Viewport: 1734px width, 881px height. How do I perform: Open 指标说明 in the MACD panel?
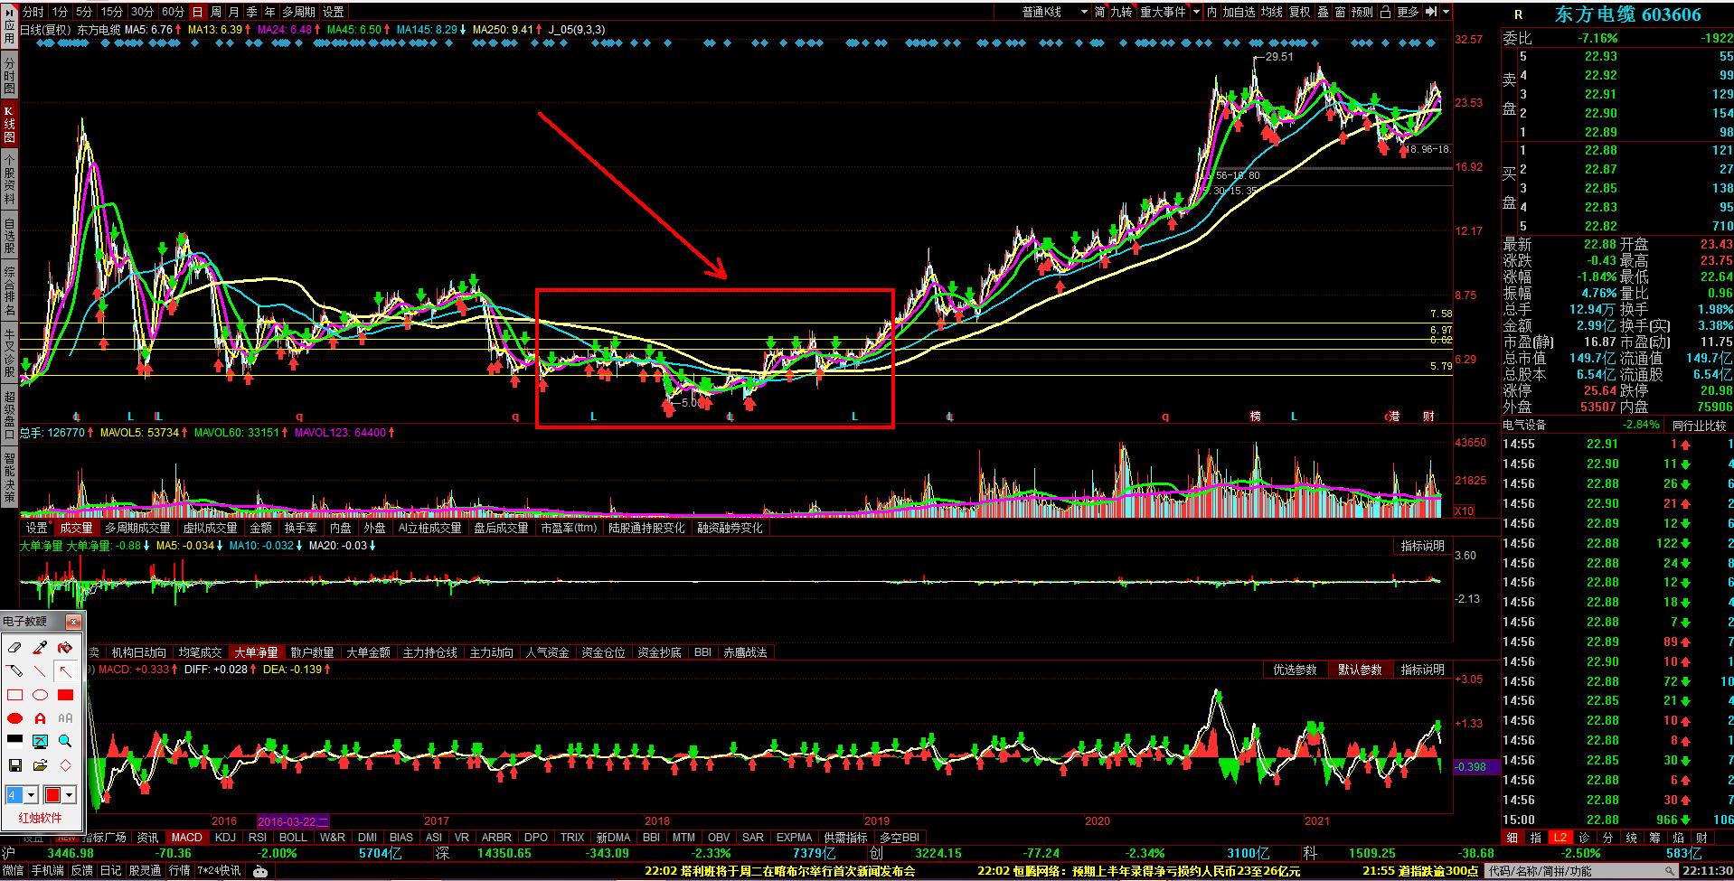point(1423,670)
